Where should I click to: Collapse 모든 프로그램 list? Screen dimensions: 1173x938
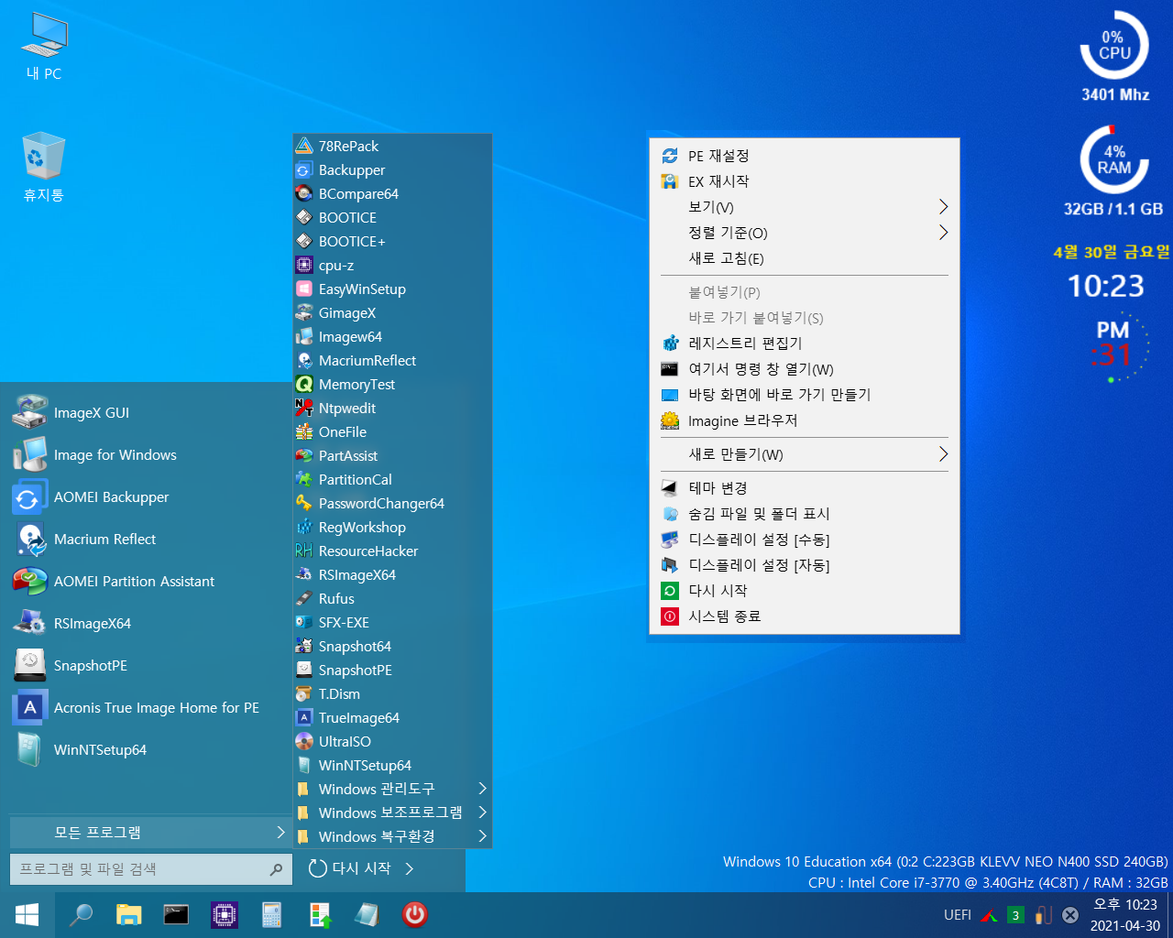pyautogui.click(x=150, y=833)
